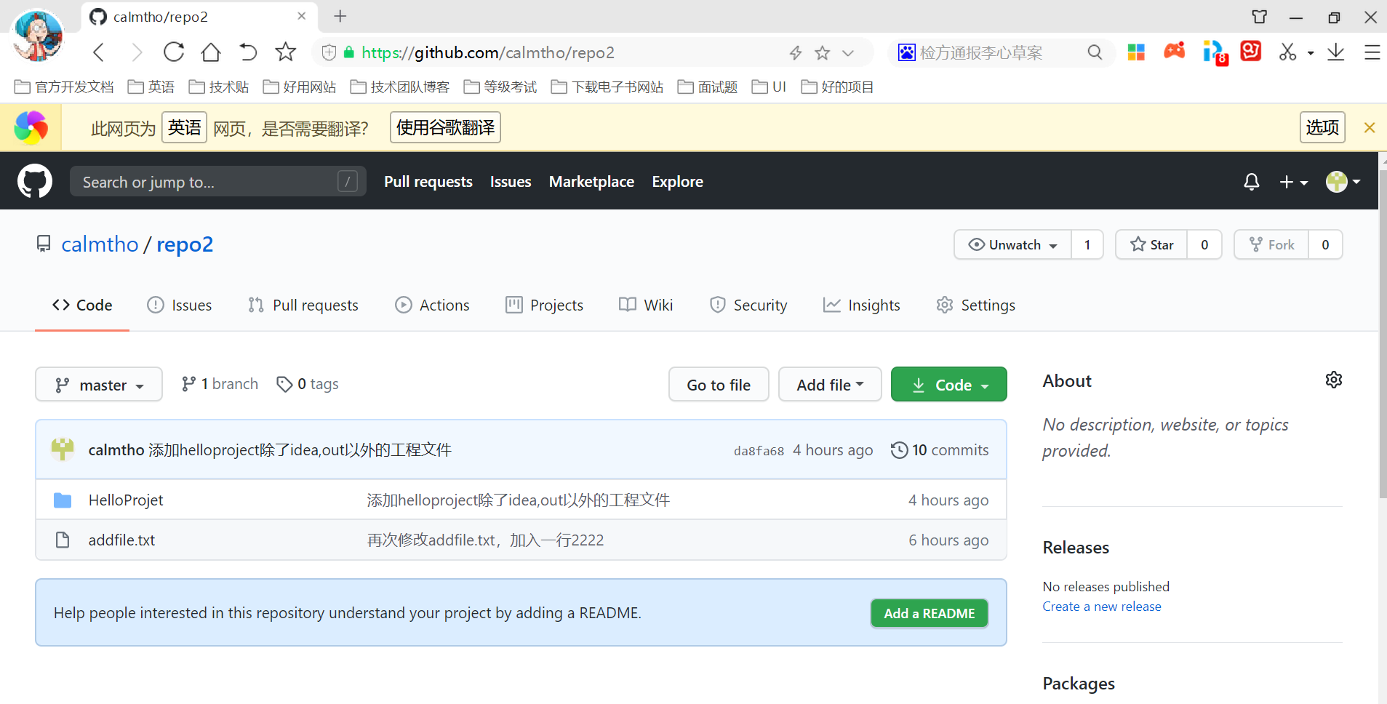The image size is (1387, 704).
Task: Open the green Code dropdown
Action: click(x=948, y=384)
